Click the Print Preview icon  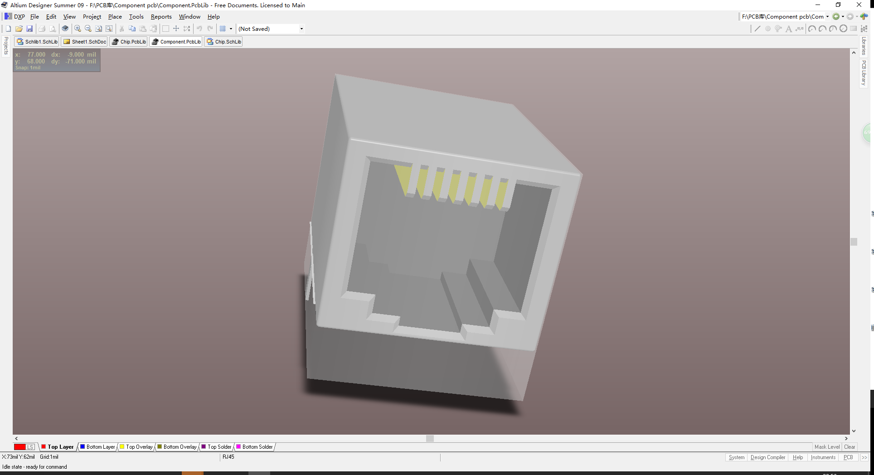coord(53,29)
